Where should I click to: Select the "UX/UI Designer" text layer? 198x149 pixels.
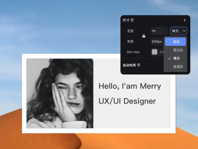coord(127,101)
